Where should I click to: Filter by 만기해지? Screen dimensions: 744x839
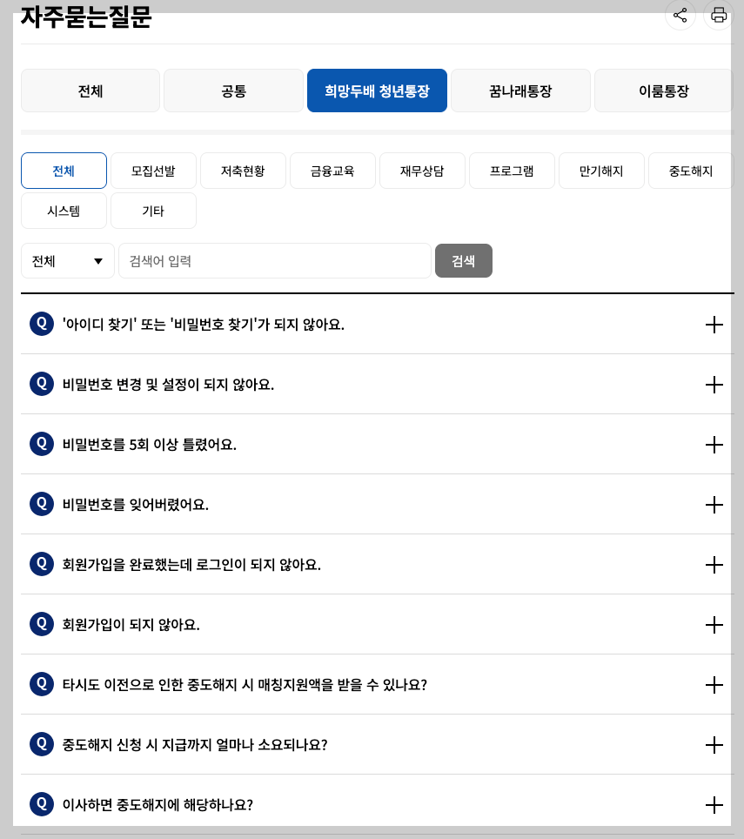601,171
